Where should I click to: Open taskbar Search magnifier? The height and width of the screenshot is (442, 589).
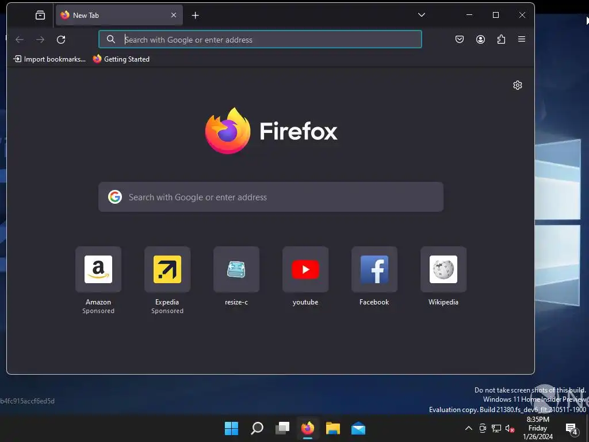click(257, 428)
